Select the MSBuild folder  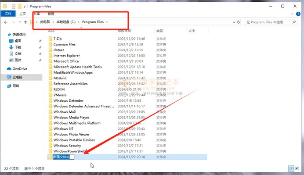click(x=60, y=78)
